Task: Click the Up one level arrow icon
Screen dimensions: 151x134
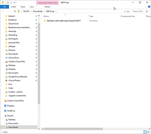Action: click(15, 12)
